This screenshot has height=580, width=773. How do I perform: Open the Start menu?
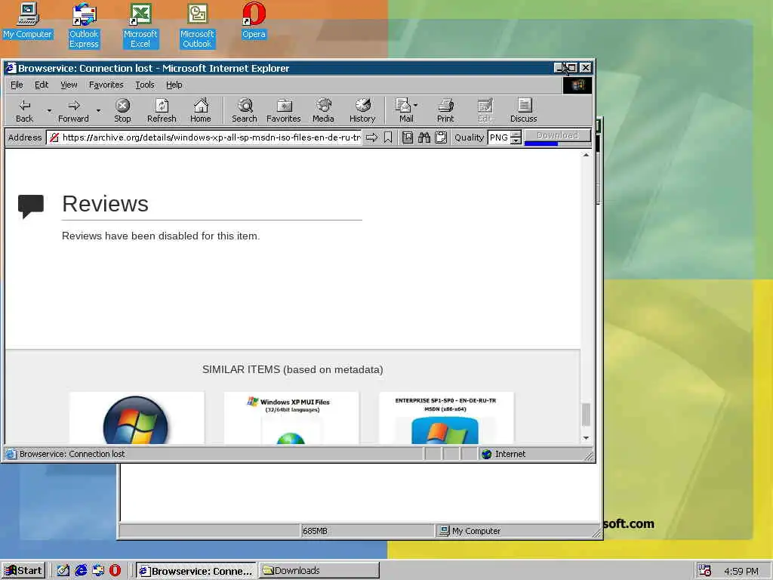pyautogui.click(x=23, y=571)
